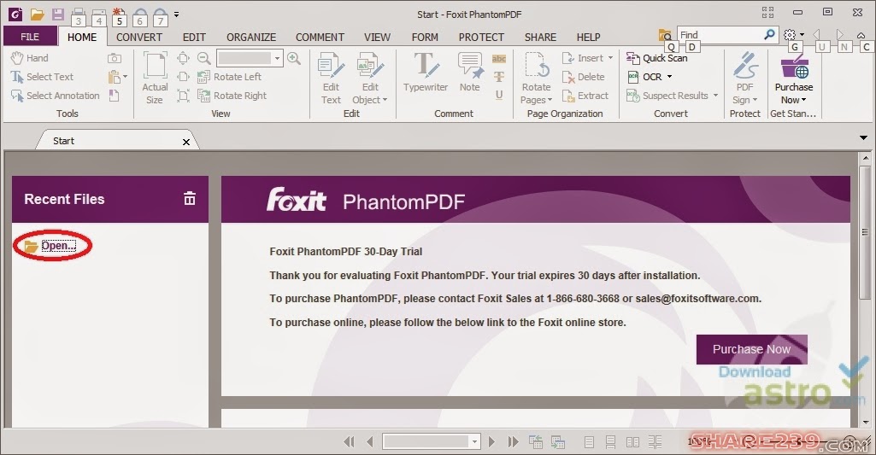
Task: Click Purchase Now in the ribbon
Action: 793,79
